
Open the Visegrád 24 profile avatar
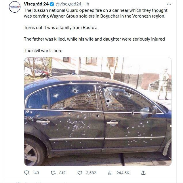(x=15, y=7)
